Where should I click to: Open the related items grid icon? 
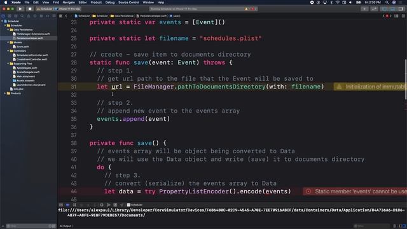tap(61, 16)
